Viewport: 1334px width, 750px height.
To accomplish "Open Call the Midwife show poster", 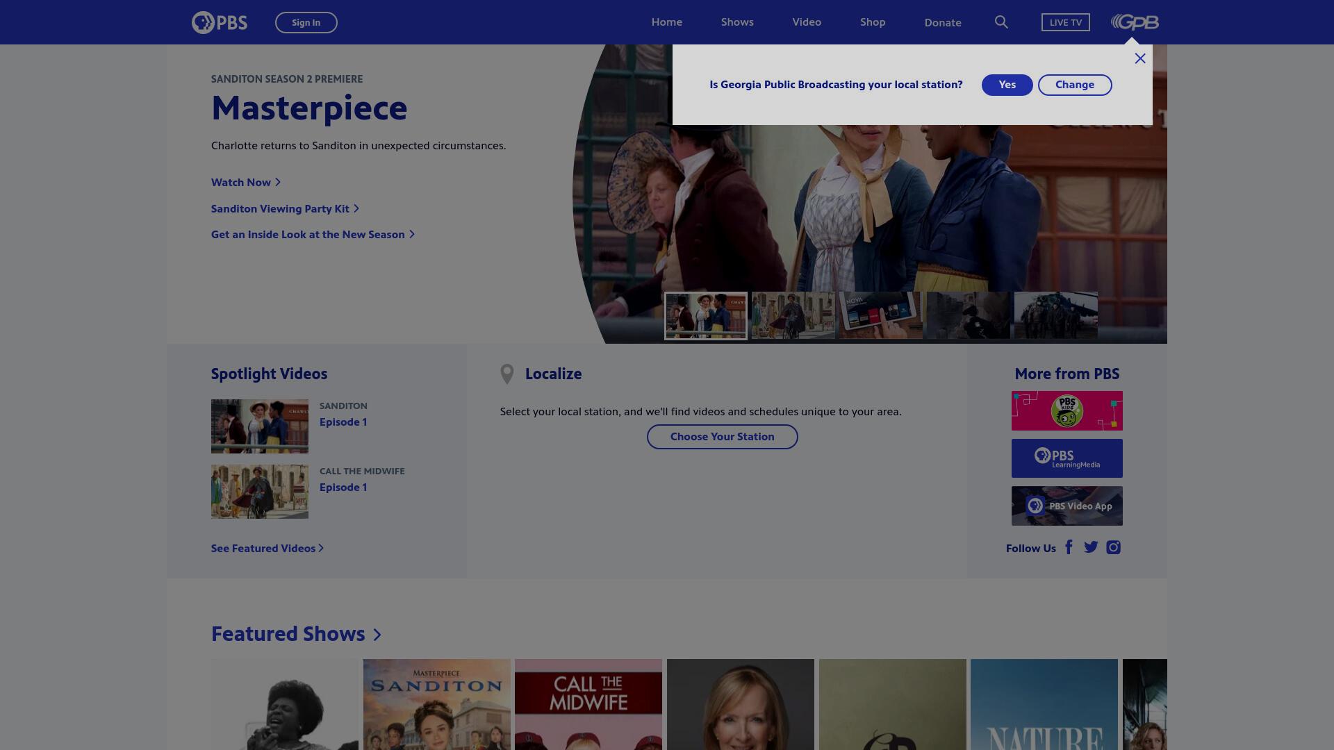I will click(x=588, y=704).
